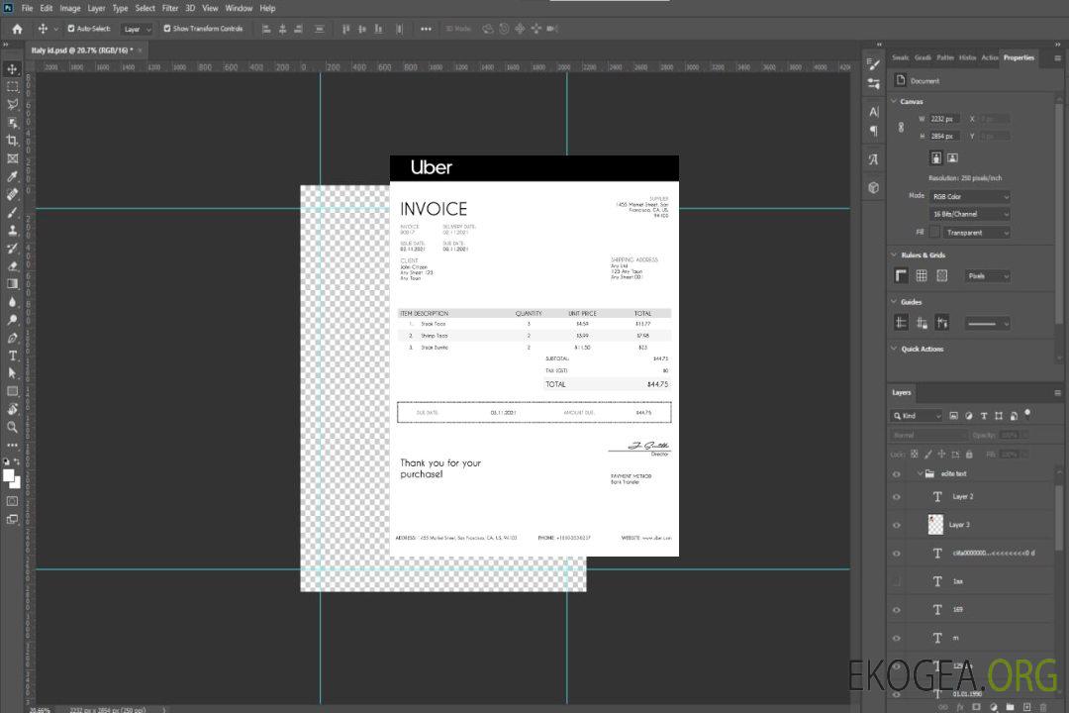
Task: Open the Filter menu
Action: 170,8
